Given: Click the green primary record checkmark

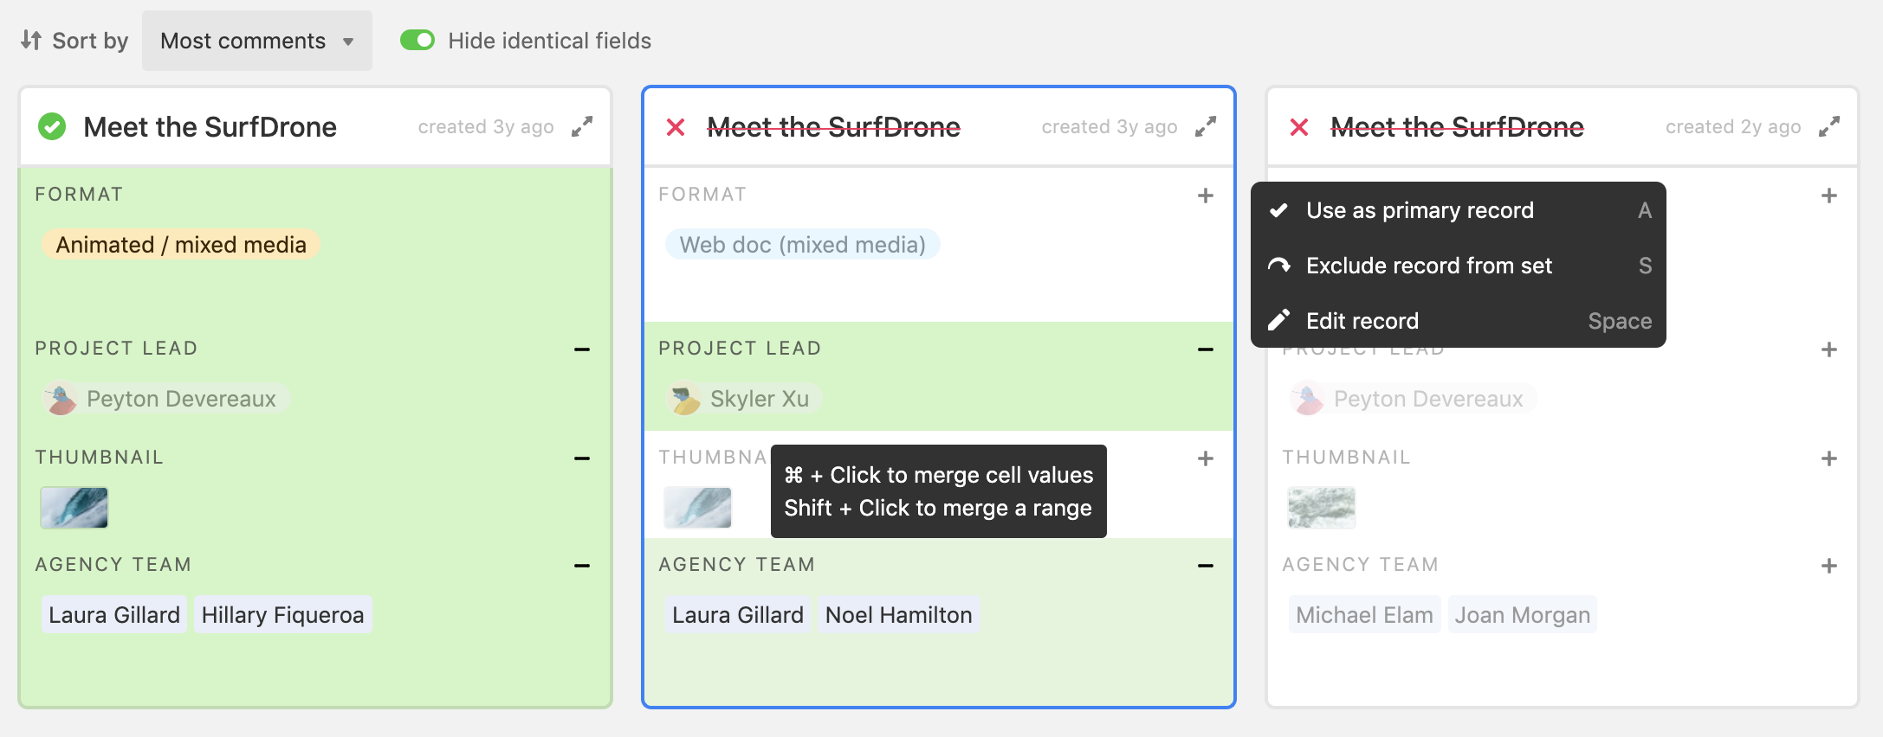Looking at the screenshot, I should [52, 127].
